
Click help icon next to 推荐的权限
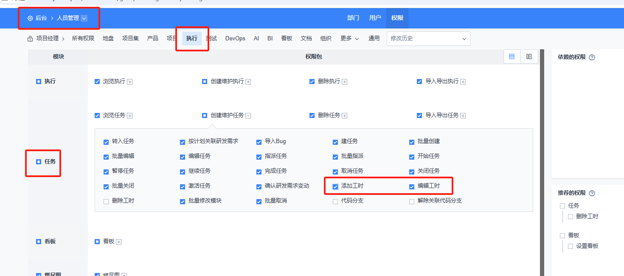point(592,193)
